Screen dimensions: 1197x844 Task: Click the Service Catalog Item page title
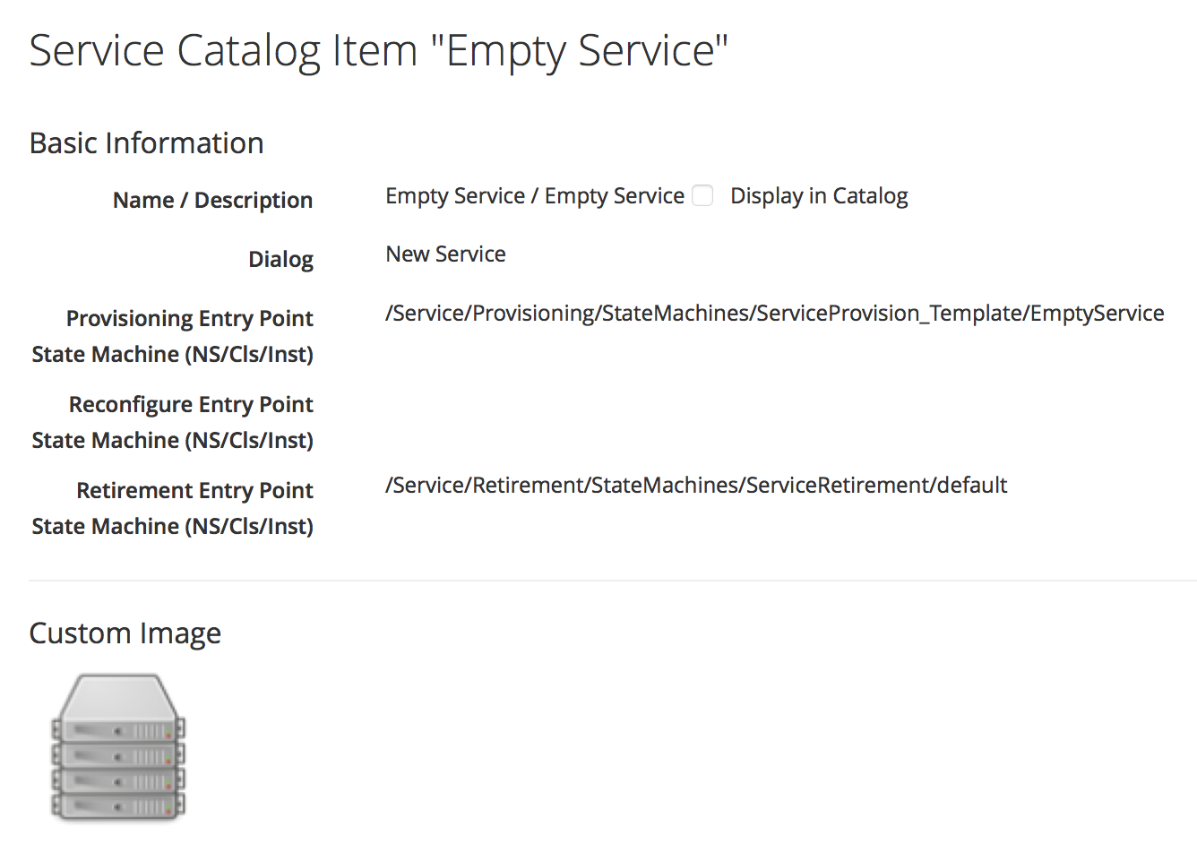coord(378,50)
